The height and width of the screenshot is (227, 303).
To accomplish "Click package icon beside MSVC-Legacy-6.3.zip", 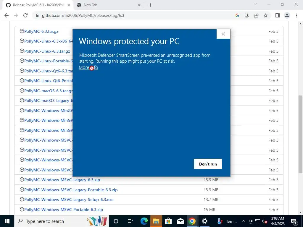I will tap(22, 179).
